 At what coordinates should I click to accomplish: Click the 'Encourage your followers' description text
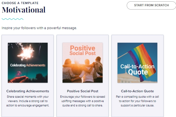pyautogui.click(x=83, y=101)
